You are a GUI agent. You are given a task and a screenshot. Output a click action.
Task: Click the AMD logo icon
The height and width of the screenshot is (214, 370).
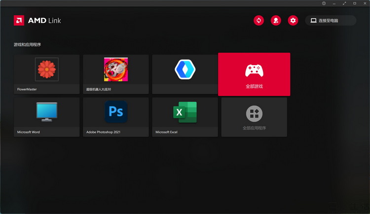point(19,21)
